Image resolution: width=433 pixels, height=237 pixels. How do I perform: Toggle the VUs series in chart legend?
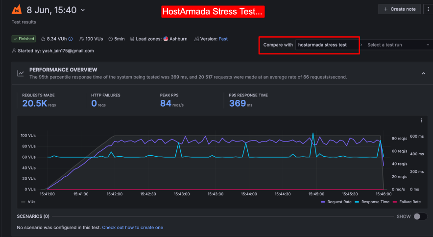(x=28, y=202)
